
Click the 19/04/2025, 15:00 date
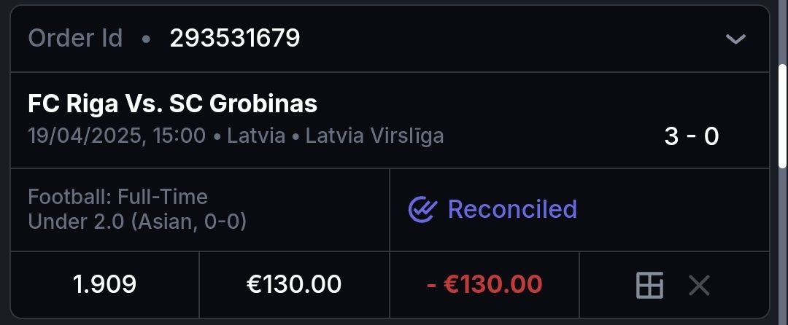tap(117, 136)
